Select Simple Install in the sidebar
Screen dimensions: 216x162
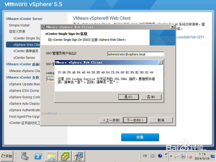point(20,25)
